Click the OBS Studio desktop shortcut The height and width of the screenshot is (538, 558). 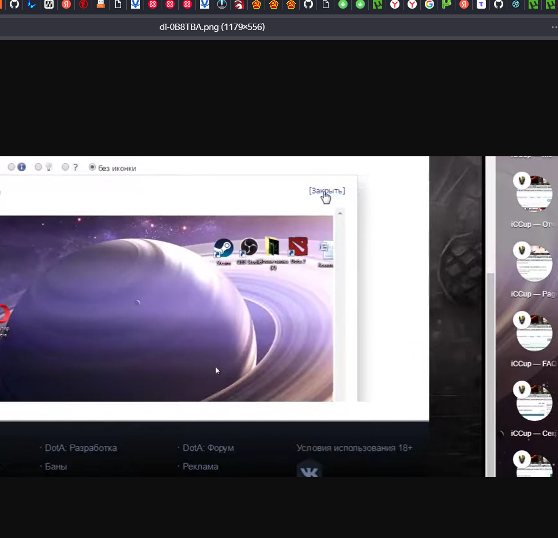249,251
